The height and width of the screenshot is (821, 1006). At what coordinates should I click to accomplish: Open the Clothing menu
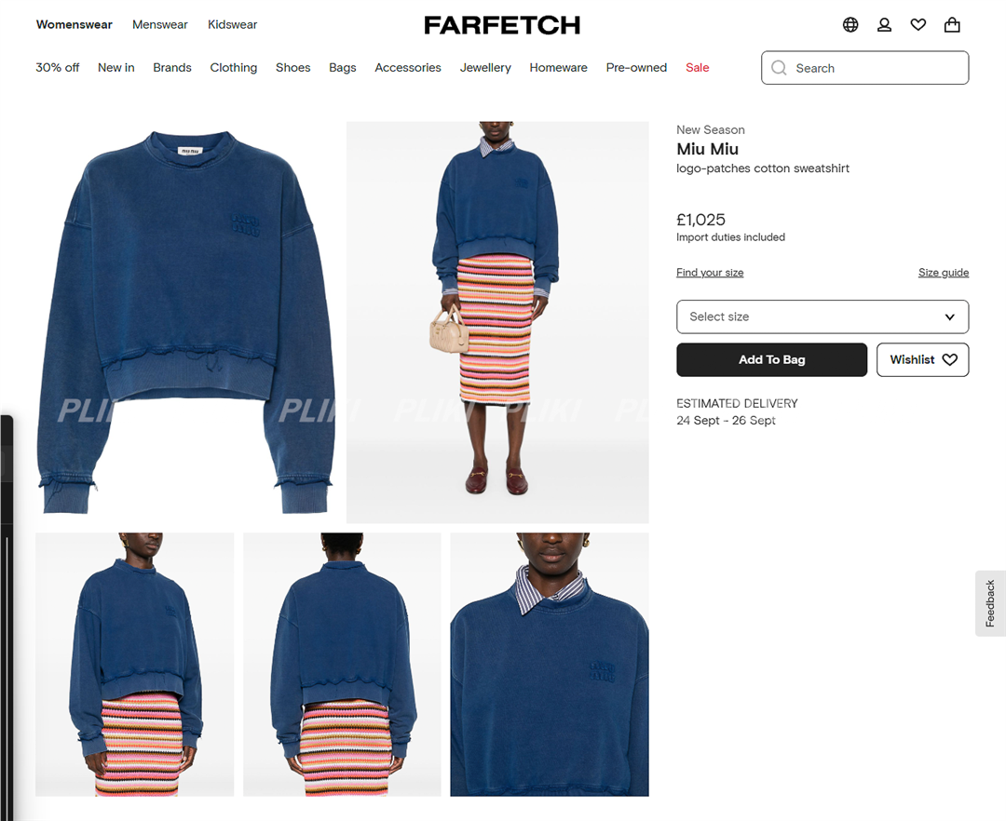pos(234,67)
